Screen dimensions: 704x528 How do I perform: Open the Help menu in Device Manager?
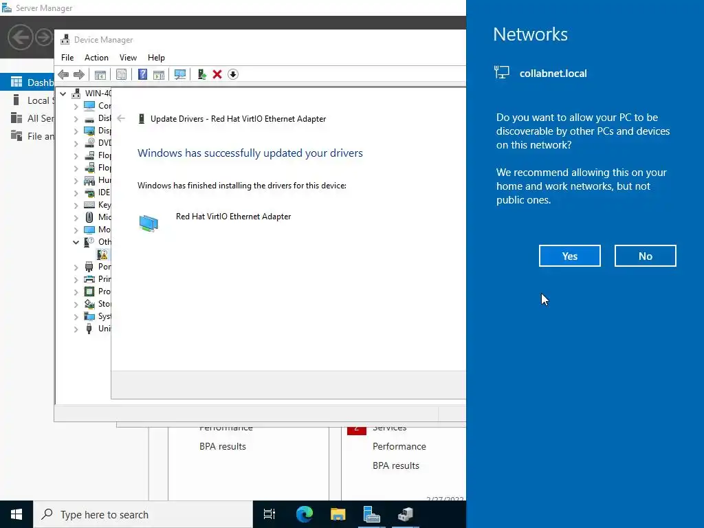point(156,58)
